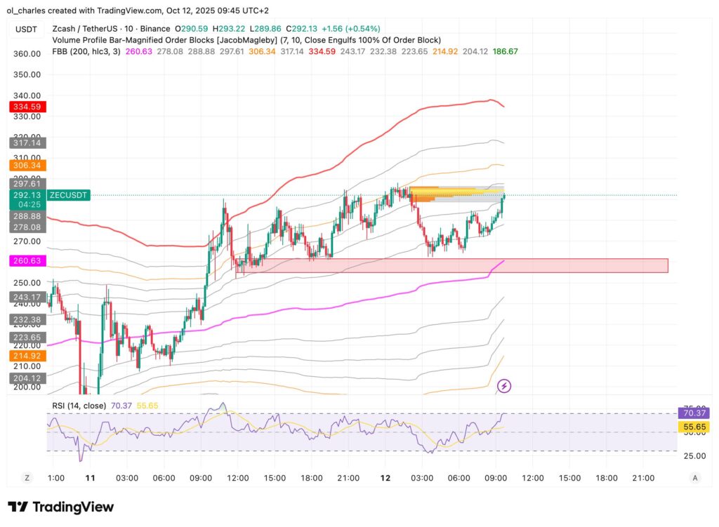Image resolution: width=719 pixels, height=527 pixels.
Task: Click the Z timezone icon on time axis
Action: pyautogui.click(x=27, y=478)
